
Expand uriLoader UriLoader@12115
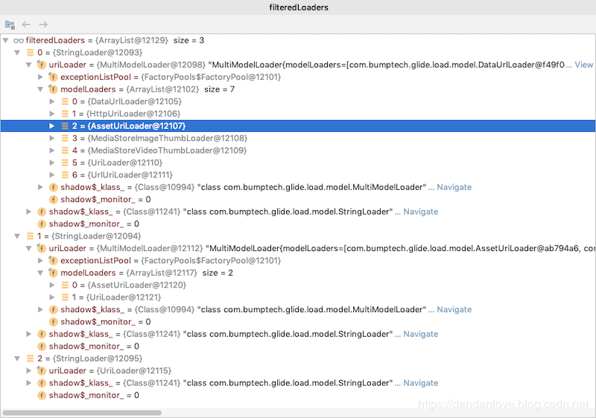pyautogui.click(x=29, y=370)
